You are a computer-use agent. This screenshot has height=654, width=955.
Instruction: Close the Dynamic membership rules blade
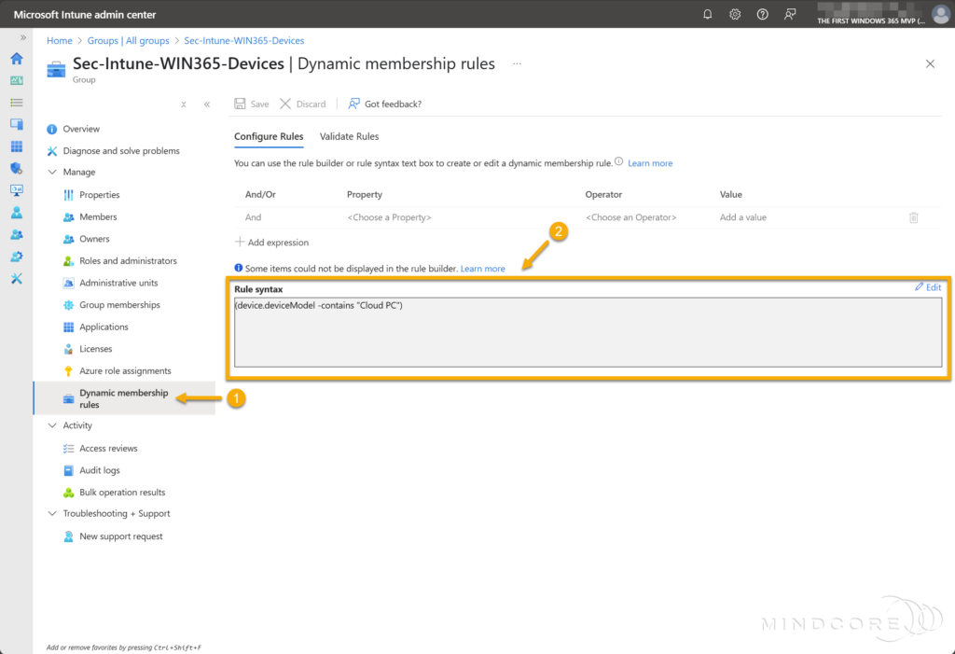point(930,63)
